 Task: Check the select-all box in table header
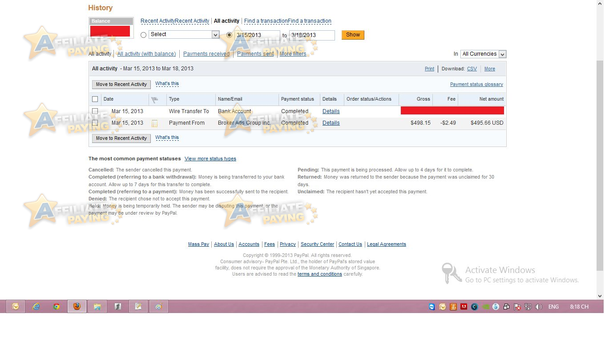click(95, 99)
